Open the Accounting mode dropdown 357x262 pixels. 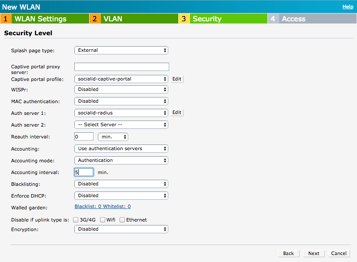click(x=121, y=160)
